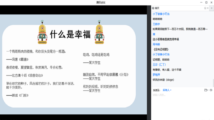Minimize the 腾讯会议 window
Viewport: 214px width, 120px height.
coord(201,2)
